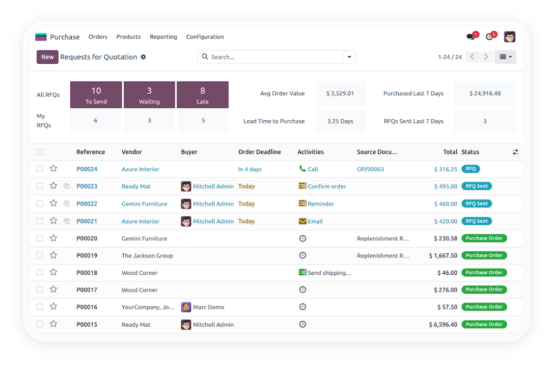Open the list view switcher dropdown

pyautogui.click(x=505, y=57)
